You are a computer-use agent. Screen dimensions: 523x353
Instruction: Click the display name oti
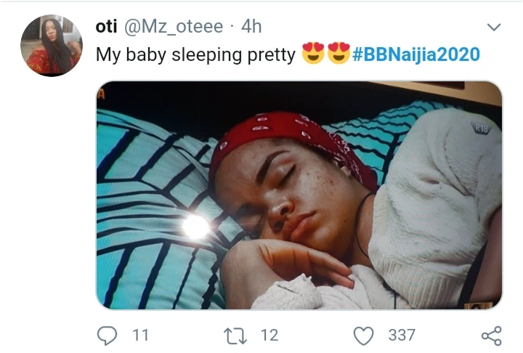pos(107,27)
